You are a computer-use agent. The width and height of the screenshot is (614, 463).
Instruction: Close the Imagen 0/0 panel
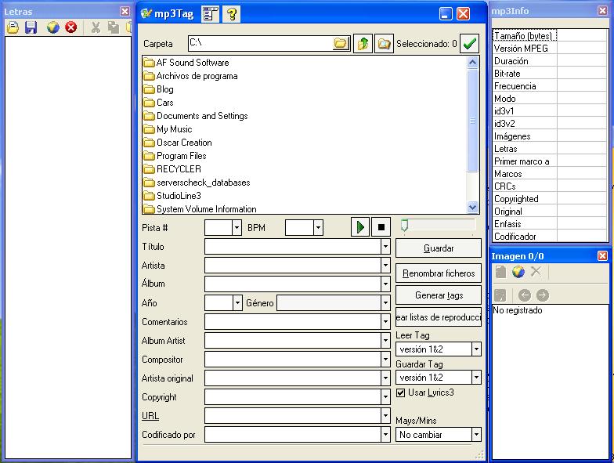click(603, 255)
